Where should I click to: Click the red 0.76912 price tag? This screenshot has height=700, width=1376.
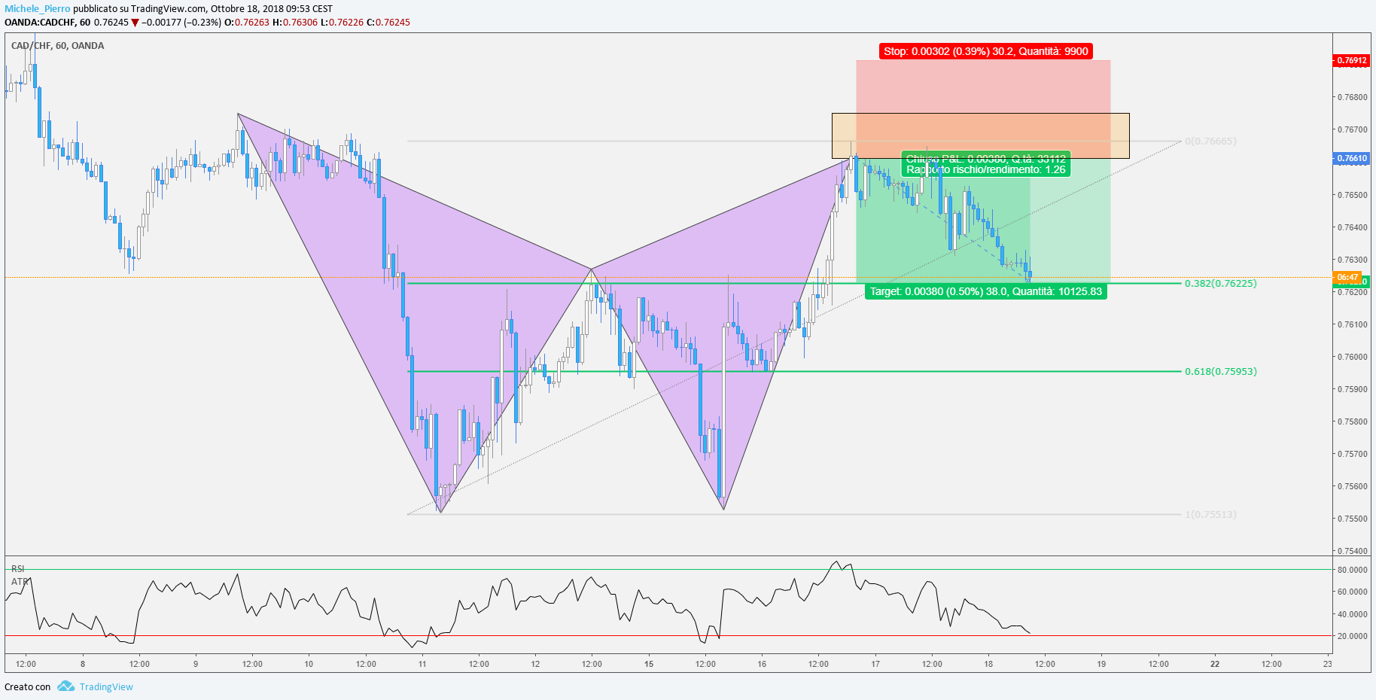click(x=1352, y=60)
